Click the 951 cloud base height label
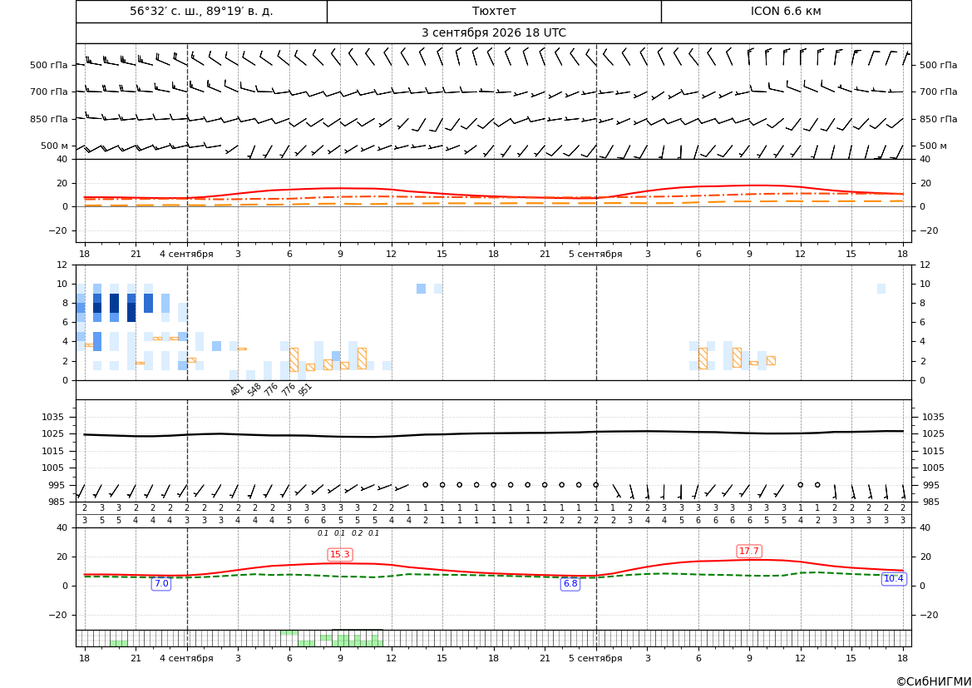This screenshot has height=688, width=972. tap(305, 389)
